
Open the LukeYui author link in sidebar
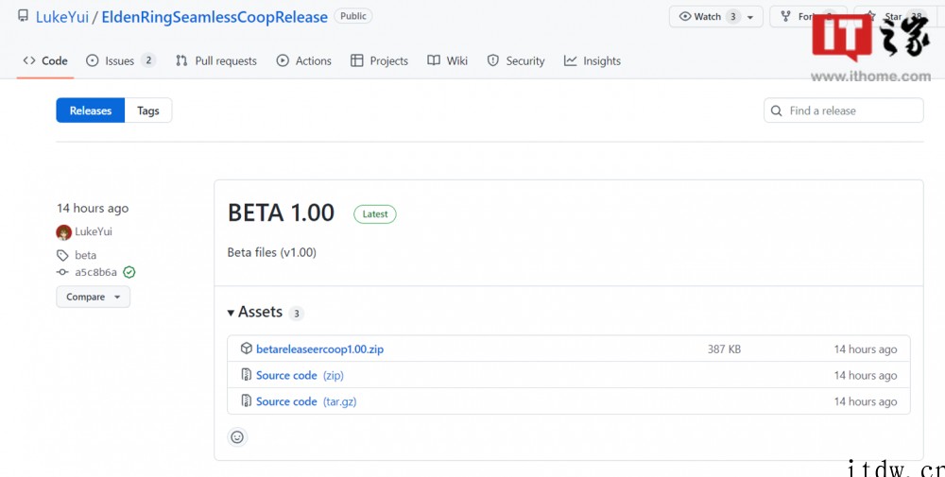click(94, 231)
